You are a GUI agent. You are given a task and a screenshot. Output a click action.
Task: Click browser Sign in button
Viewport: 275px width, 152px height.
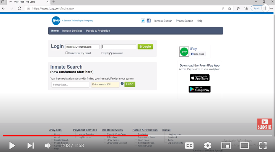257,8
